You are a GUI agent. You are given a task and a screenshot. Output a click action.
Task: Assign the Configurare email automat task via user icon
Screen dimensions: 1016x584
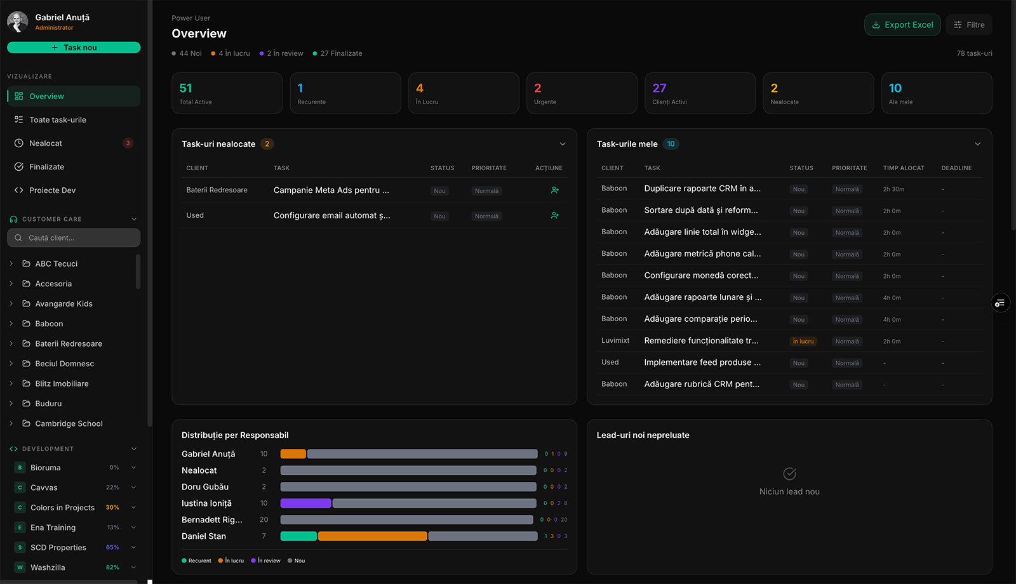(x=555, y=216)
